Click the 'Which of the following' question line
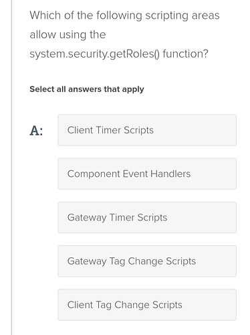 coord(124,15)
